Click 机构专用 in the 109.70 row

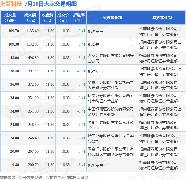(x=95, y=31)
